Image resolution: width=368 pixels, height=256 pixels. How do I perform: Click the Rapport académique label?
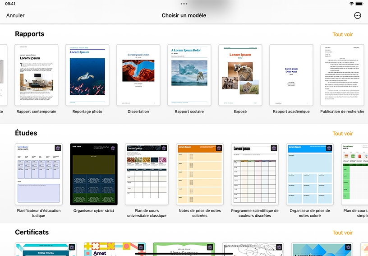(x=291, y=112)
